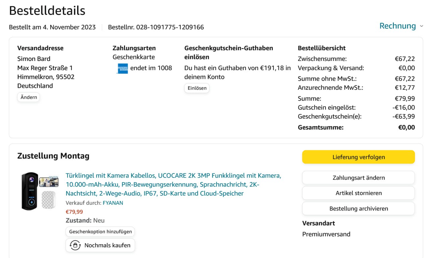Image resolution: width=429 pixels, height=258 pixels.
Task: Click the American Express card icon
Action: click(x=122, y=68)
